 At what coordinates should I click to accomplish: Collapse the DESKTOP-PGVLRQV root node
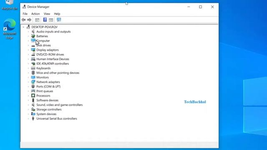(x=23, y=27)
